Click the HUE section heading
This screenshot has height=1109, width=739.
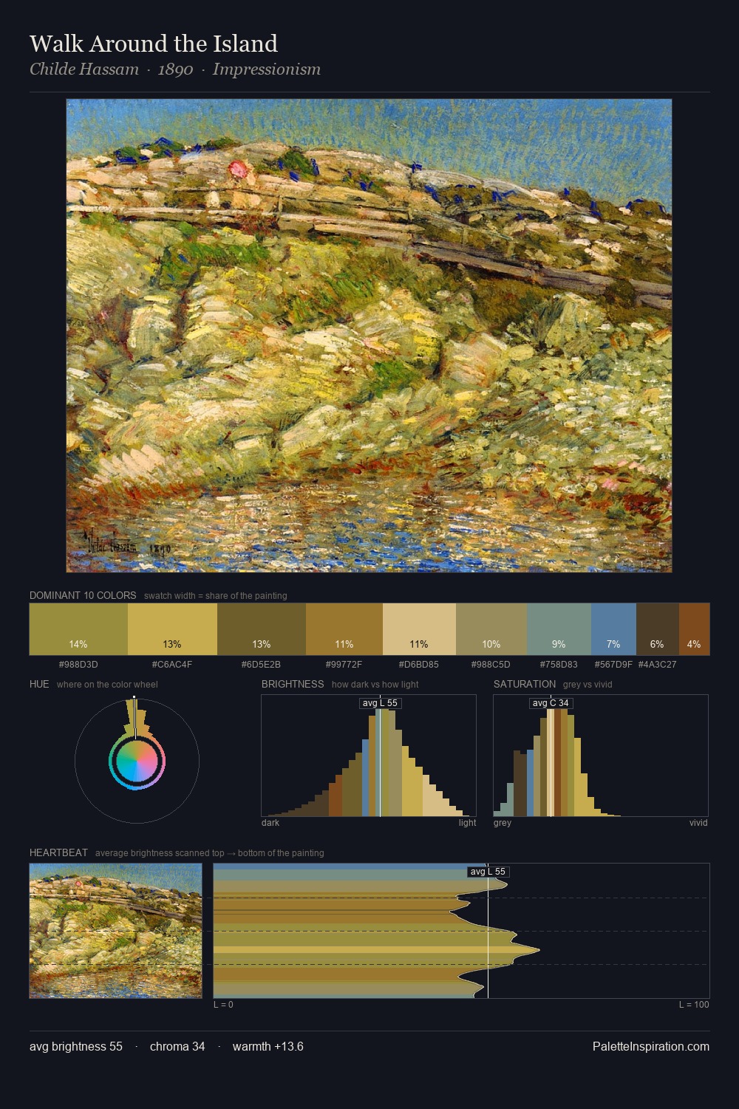click(39, 684)
